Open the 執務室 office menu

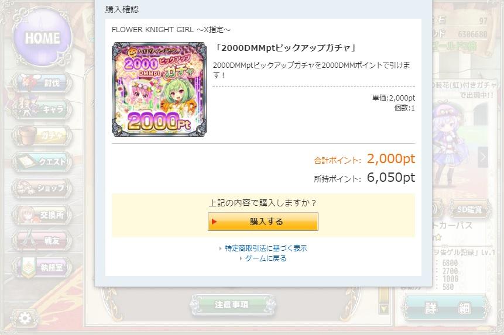coord(42,267)
